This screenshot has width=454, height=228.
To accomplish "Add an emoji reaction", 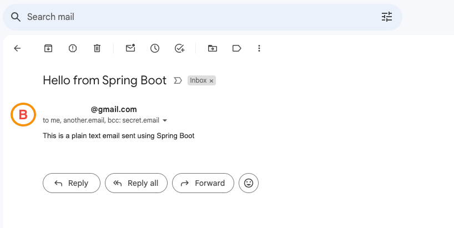I will pos(249,183).
